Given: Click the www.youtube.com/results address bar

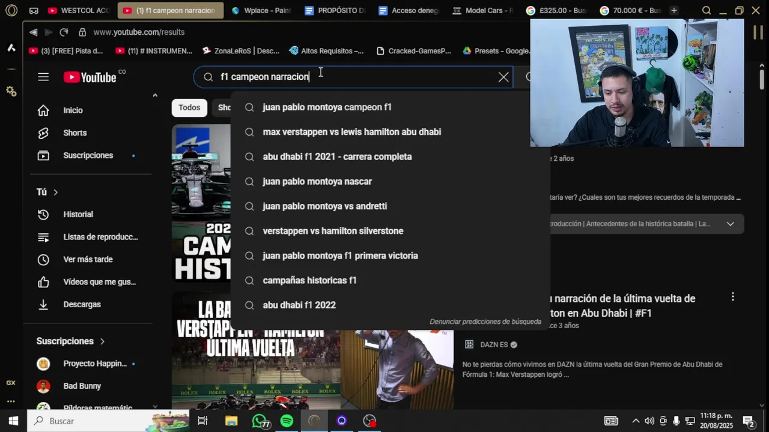Looking at the screenshot, I should [x=139, y=32].
